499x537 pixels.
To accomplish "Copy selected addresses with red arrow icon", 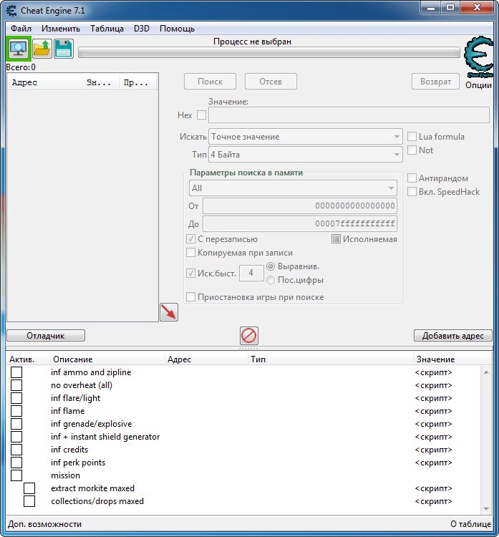I will coord(169,312).
